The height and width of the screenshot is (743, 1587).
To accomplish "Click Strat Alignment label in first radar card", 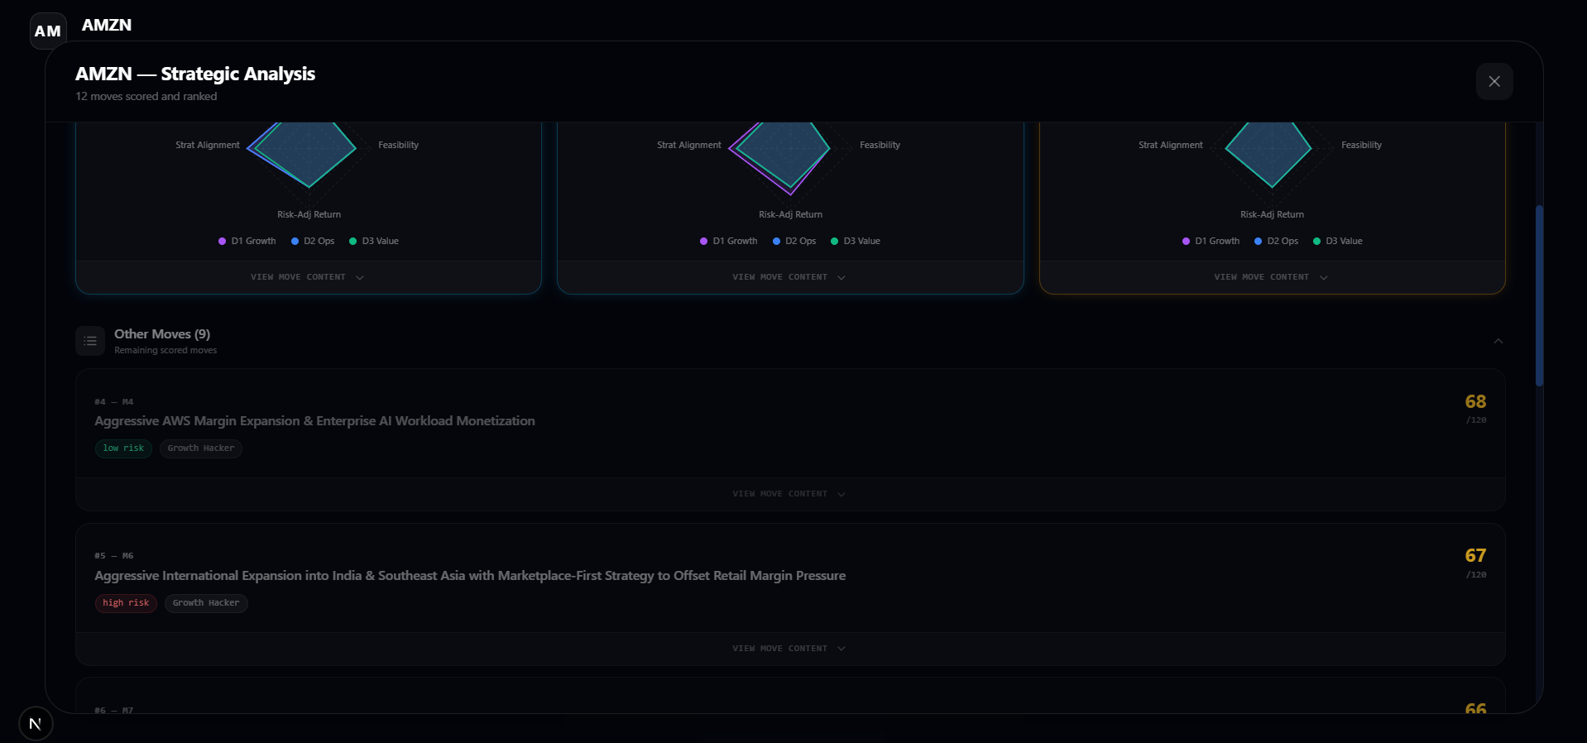I will coord(208,145).
